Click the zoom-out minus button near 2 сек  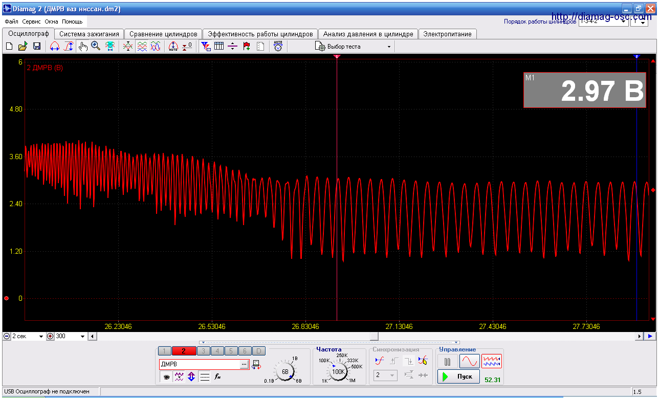7,336
